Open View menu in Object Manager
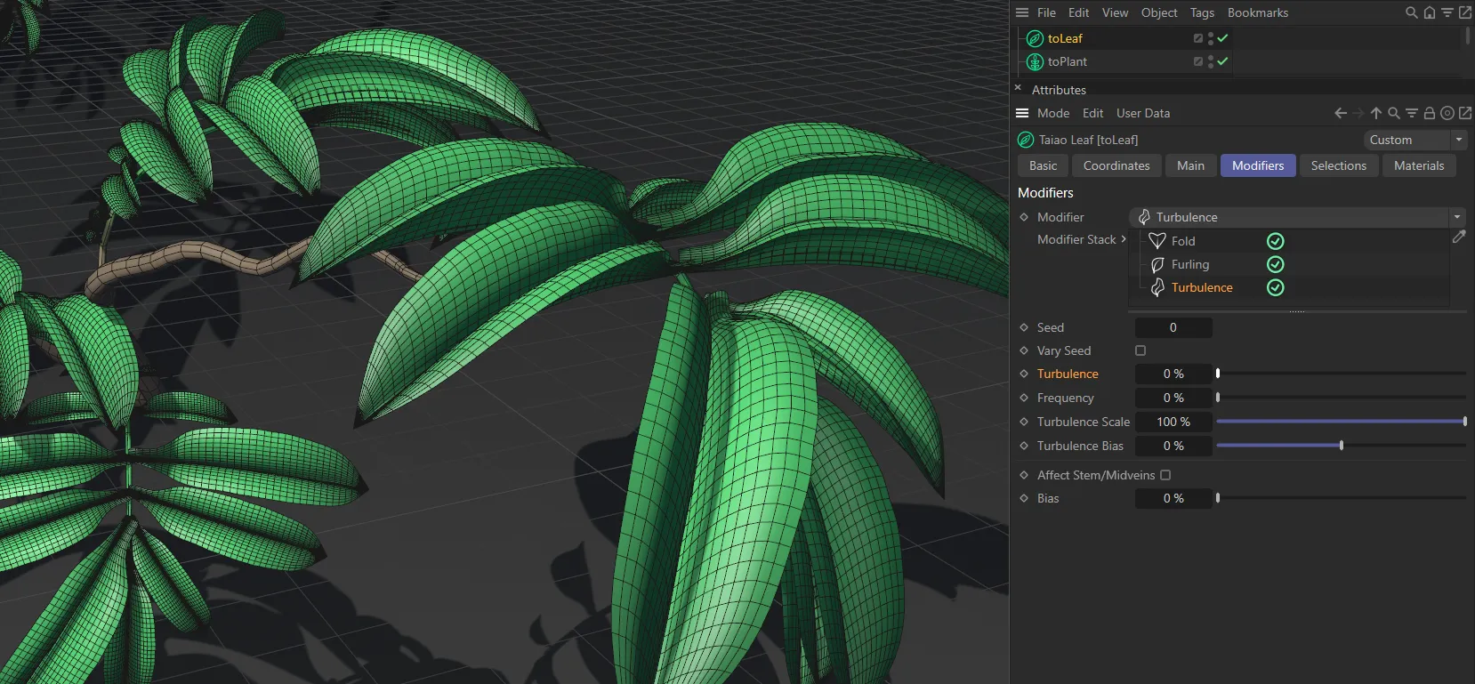 tap(1115, 12)
